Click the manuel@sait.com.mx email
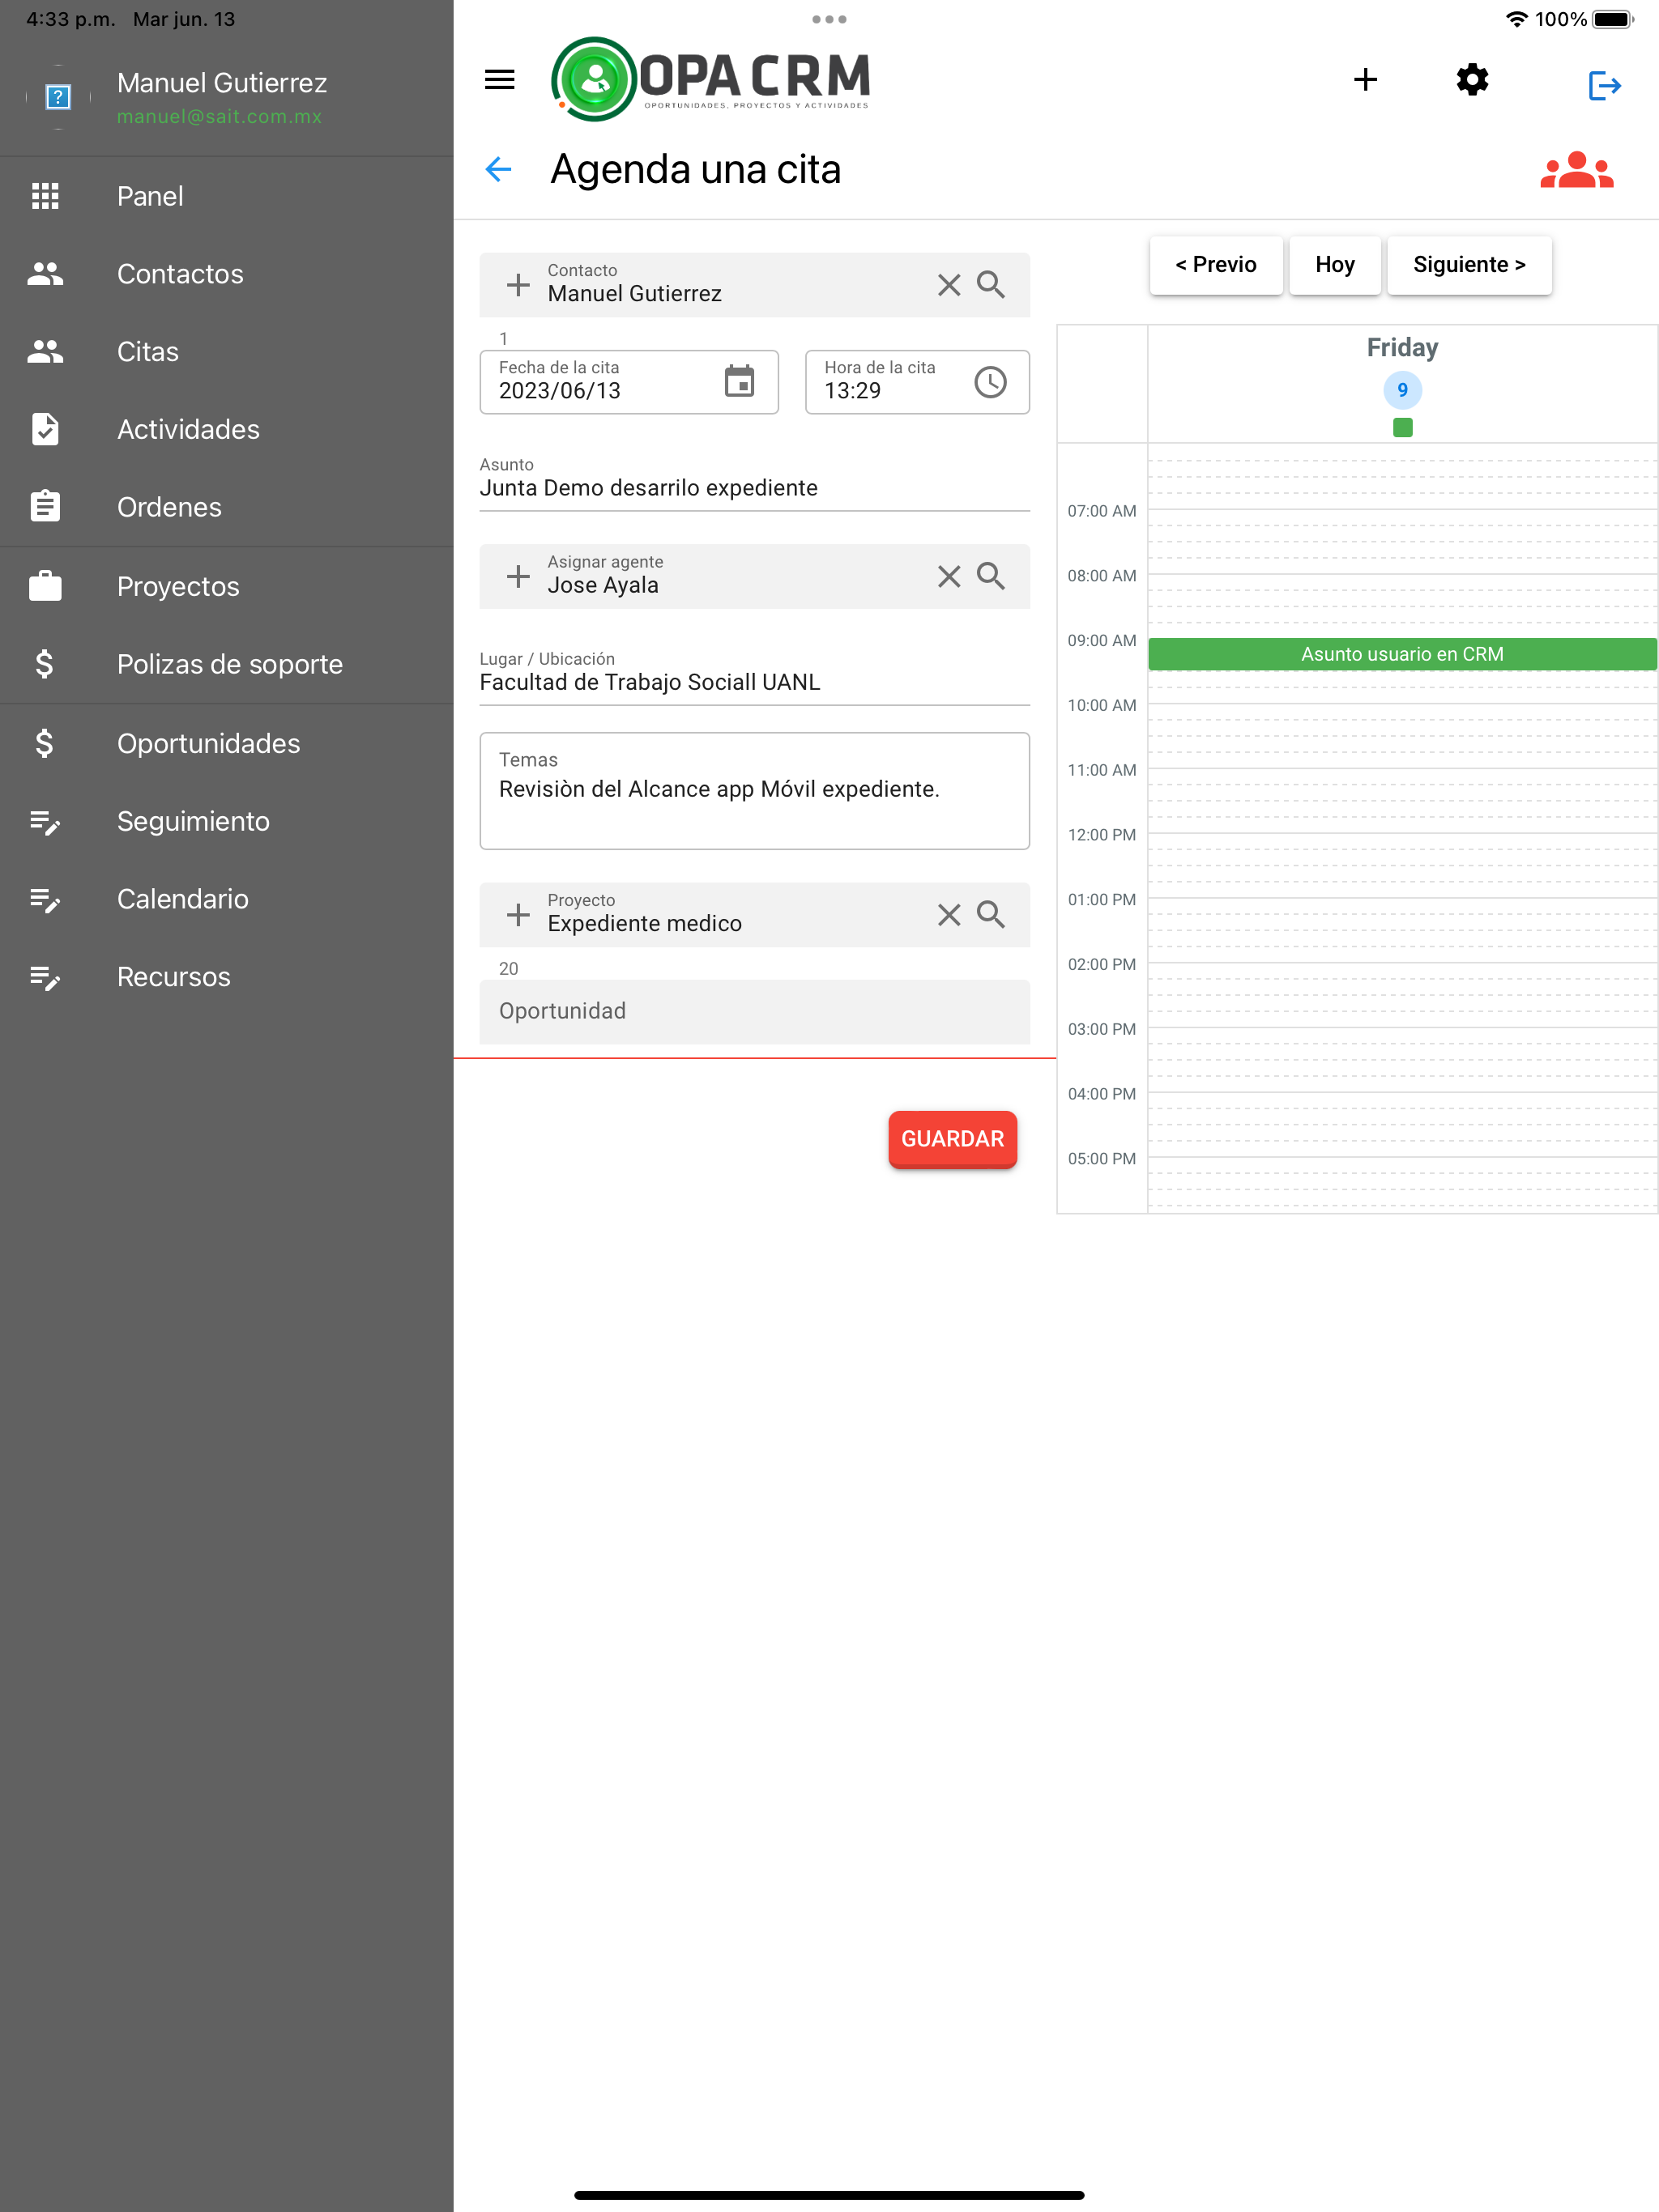Screen dimensions: 1659x2212 click(220, 117)
